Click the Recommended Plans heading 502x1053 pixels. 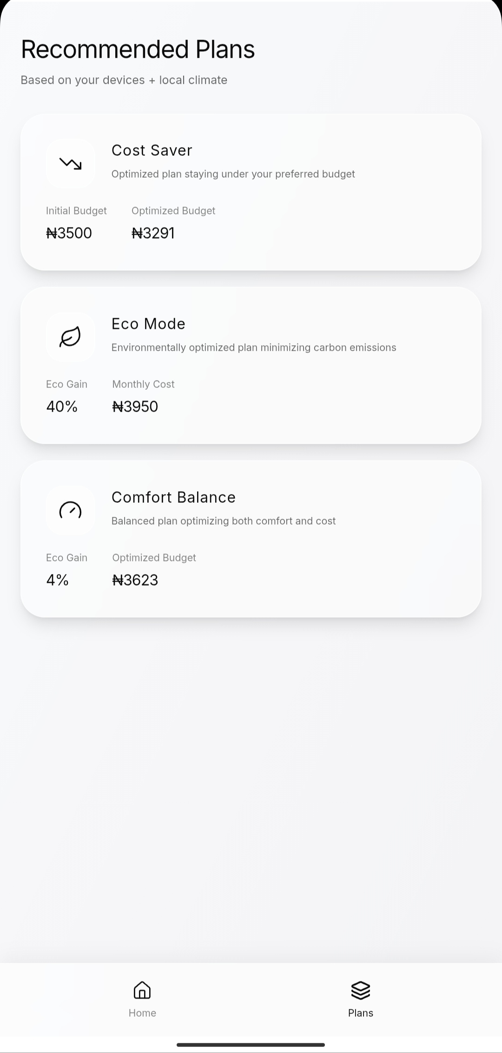point(138,49)
